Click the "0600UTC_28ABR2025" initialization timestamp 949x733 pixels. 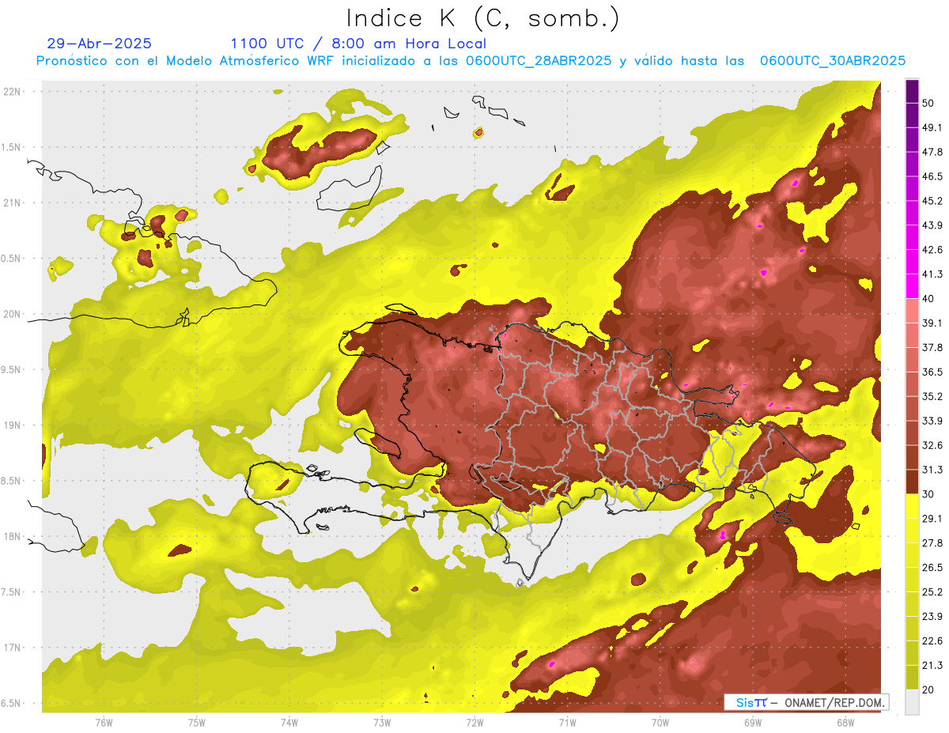(539, 61)
